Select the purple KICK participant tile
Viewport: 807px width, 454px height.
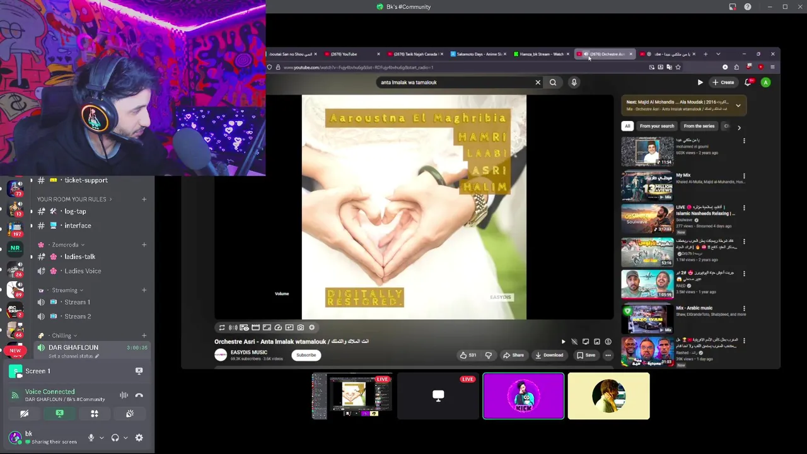pos(523,396)
